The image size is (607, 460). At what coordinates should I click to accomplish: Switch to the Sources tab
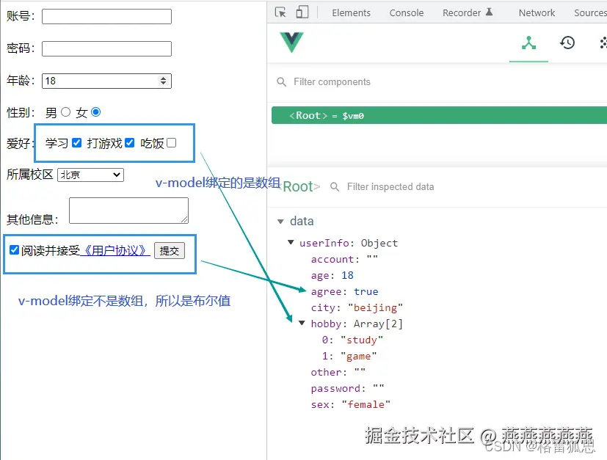(x=590, y=12)
